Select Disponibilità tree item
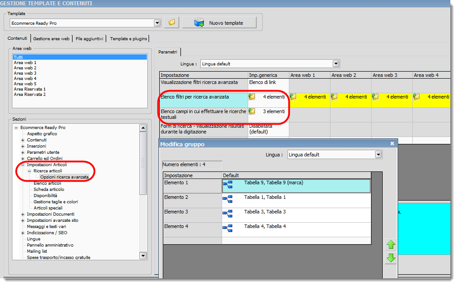 45,196
